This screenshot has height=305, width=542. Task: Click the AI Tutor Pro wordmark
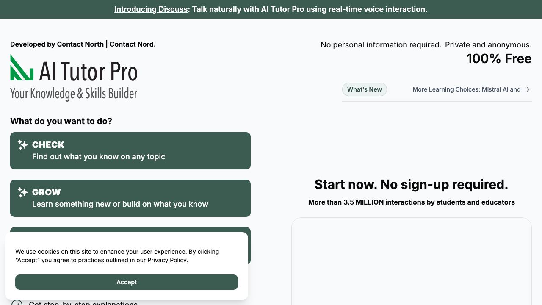click(x=88, y=71)
